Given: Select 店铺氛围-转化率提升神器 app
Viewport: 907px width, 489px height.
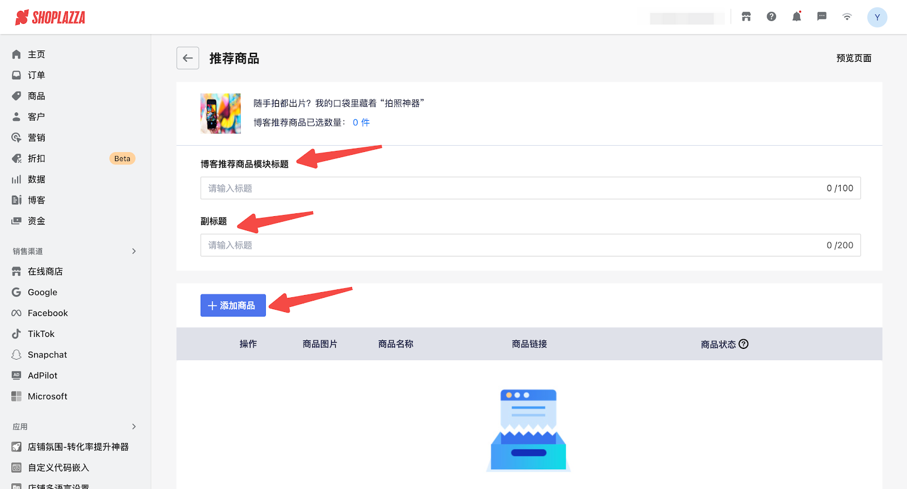Looking at the screenshot, I should (x=78, y=447).
